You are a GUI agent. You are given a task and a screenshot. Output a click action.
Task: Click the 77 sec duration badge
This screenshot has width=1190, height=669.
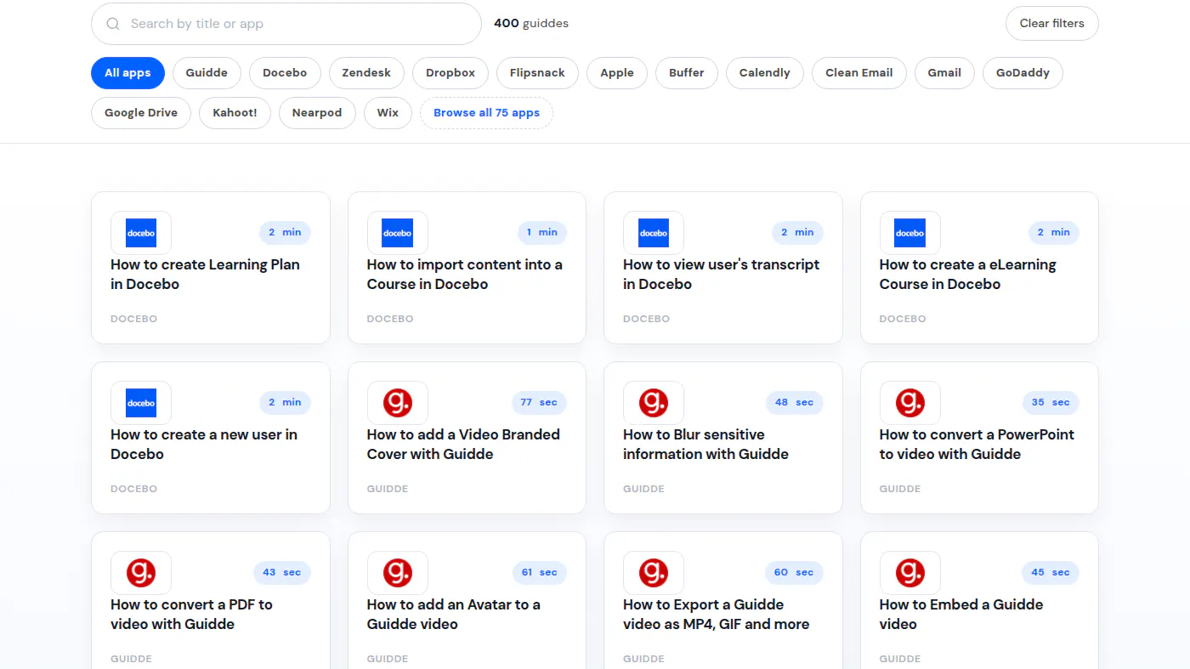tap(539, 403)
